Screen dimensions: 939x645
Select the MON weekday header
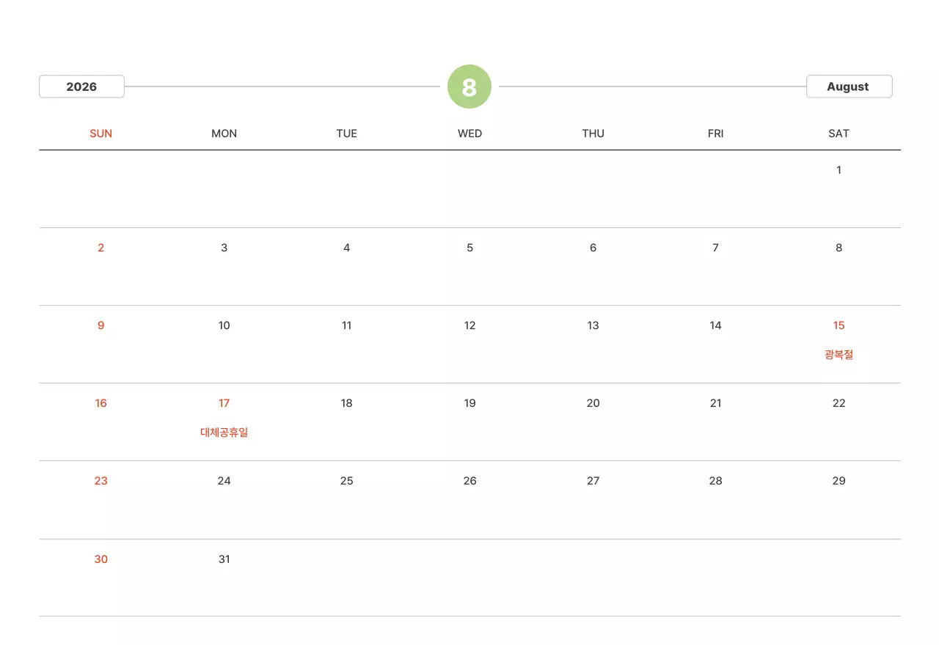pyautogui.click(x=224, y=133)
